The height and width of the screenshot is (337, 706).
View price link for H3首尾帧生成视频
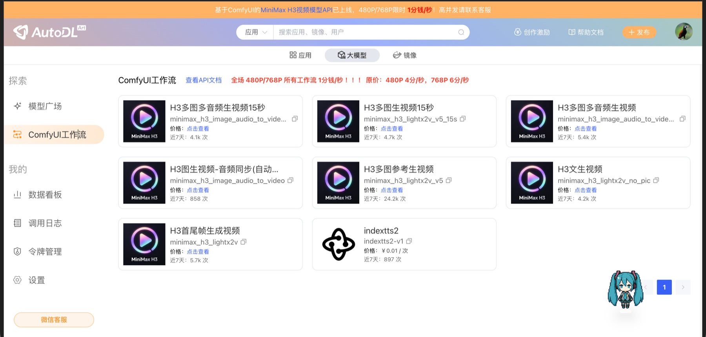[198, 252]
